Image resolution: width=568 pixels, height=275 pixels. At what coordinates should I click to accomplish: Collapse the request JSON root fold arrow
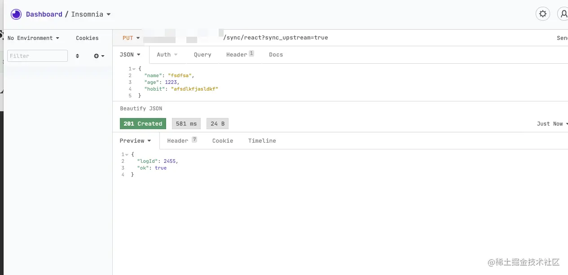pos(133,69)
